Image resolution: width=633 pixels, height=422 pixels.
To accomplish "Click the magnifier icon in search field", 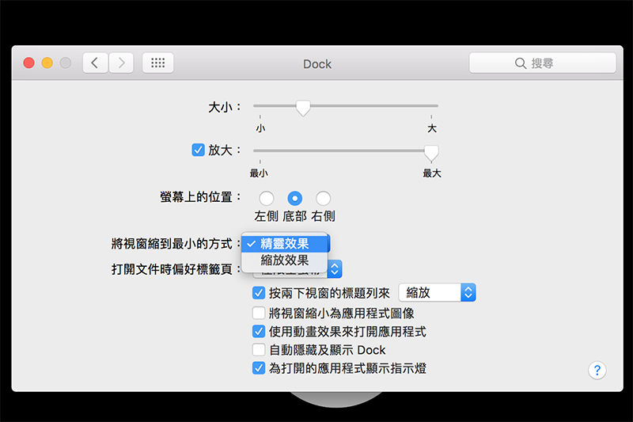I will click(x=520, y=63).
